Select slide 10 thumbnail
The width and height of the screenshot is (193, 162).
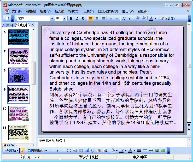pyautogui.click(x=19, y=113)
